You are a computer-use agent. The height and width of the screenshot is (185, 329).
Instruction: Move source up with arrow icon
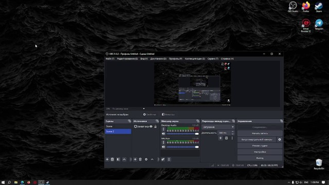(152, 159)
